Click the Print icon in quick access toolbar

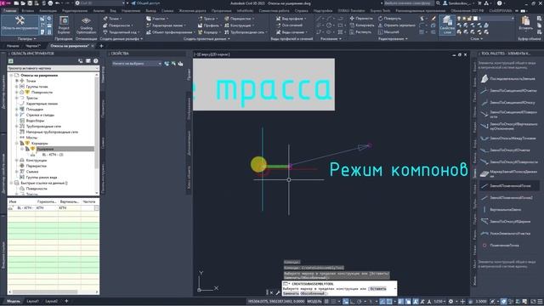(50, 3)
